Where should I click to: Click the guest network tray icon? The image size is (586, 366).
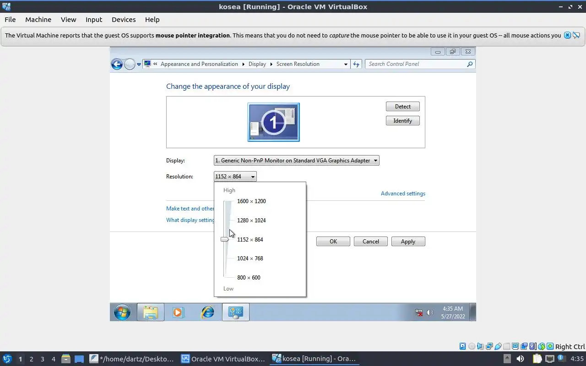[419, 313]
